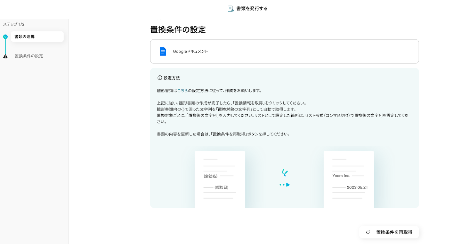Click the 2023.05.21 date in result document
This screenshot has width=469, height=244.
tap(357, 188)
